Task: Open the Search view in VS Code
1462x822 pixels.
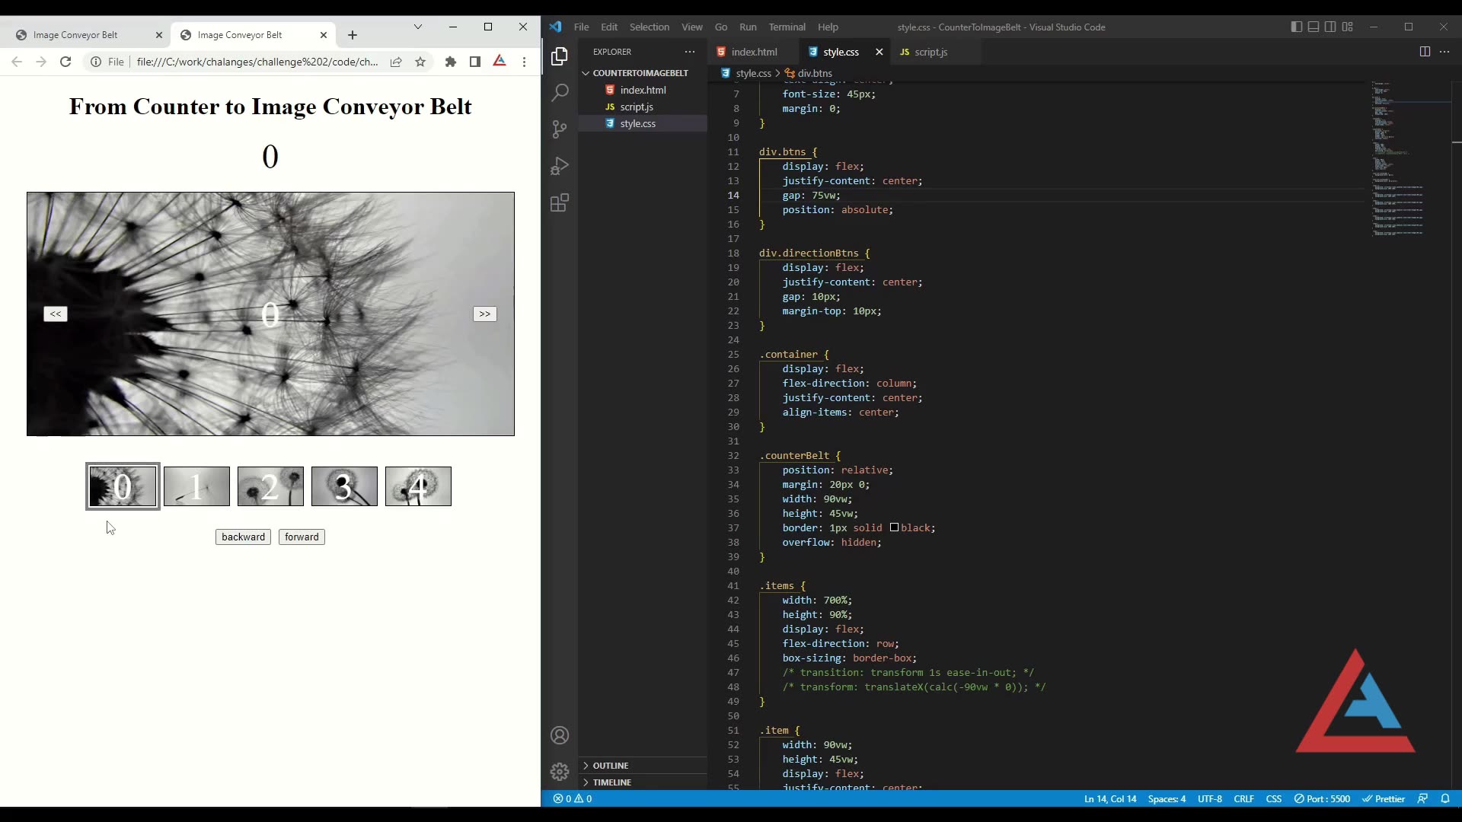Action: (x=560, y=92)
